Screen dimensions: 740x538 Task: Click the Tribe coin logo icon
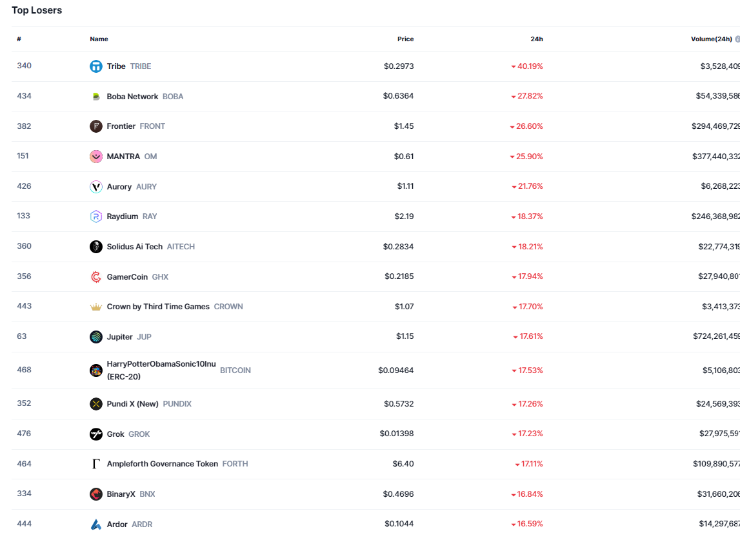tap(96, 66)
